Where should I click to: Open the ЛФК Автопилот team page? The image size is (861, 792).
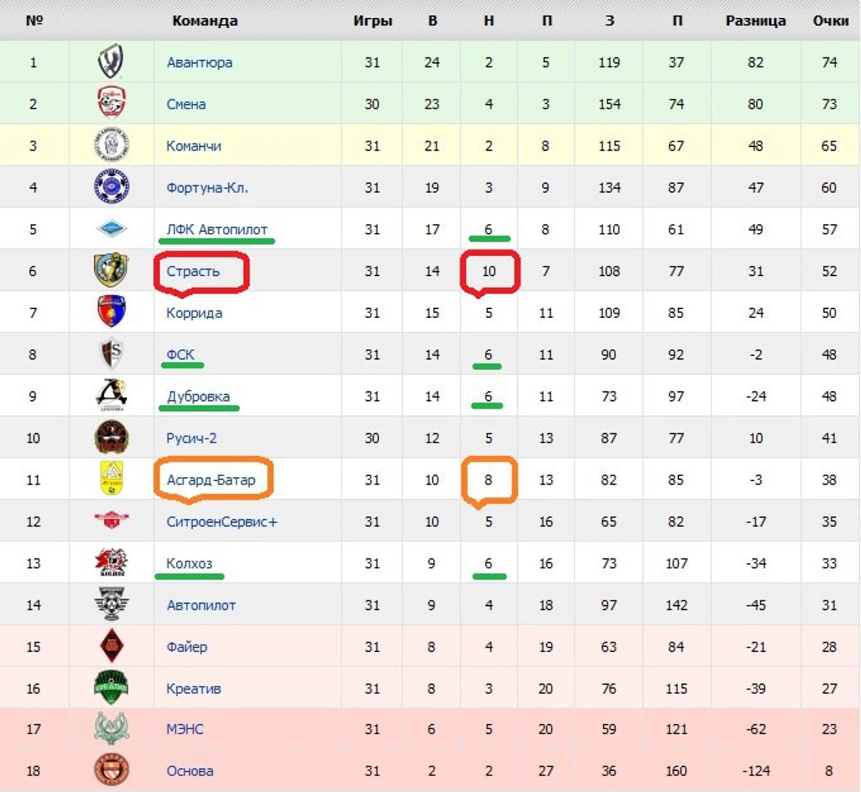[x=217, y=229]
